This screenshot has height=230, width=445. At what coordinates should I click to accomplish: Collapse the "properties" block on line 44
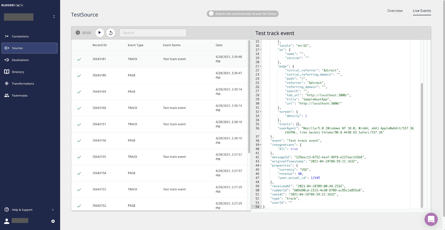point(261,166)
